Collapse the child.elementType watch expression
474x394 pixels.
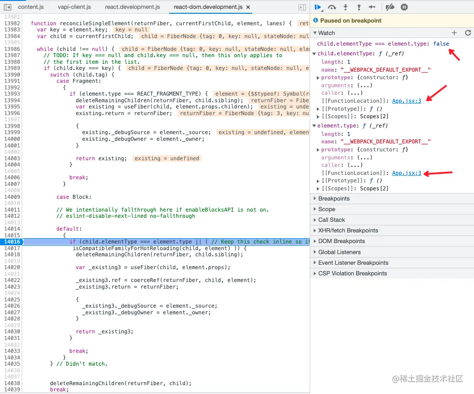point(314,53)
